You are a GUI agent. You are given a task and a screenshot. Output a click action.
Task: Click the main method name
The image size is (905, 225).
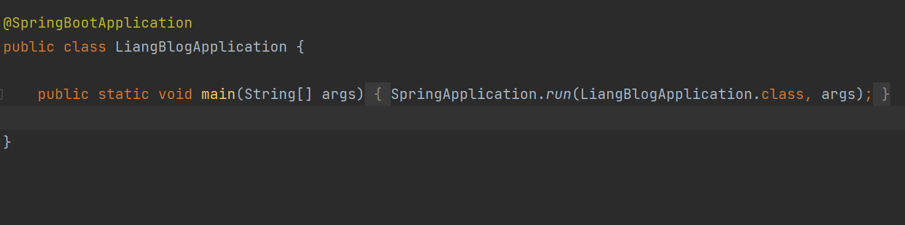point(218,94)
